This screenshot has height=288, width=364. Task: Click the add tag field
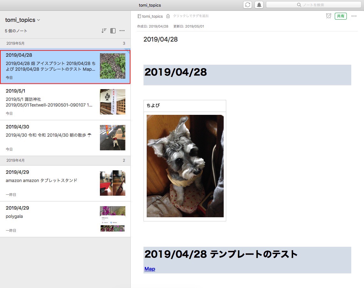(191, 16)
